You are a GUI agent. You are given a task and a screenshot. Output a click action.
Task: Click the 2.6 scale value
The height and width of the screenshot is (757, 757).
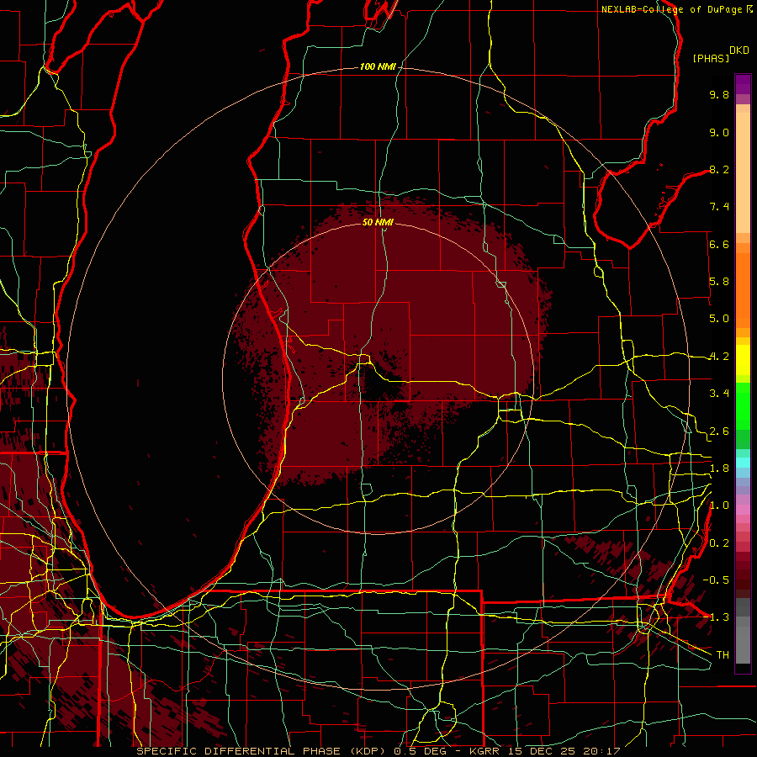click(x=719, y=431)
